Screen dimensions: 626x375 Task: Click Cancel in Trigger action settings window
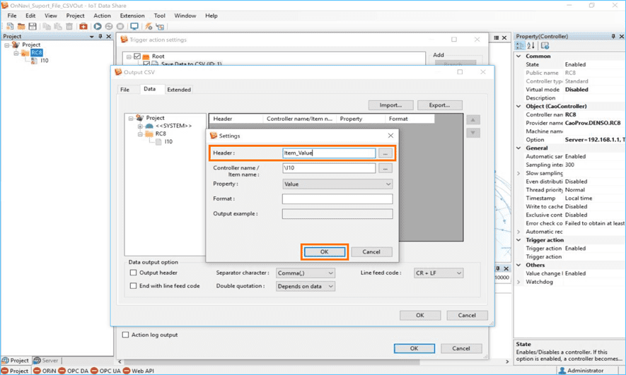pyautogui.click(x=461, y=348)
